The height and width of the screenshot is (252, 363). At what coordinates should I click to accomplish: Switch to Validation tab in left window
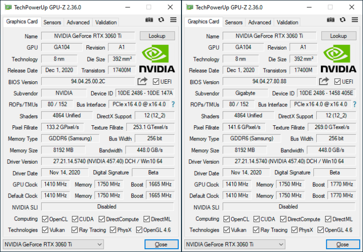tap(106, 22)
